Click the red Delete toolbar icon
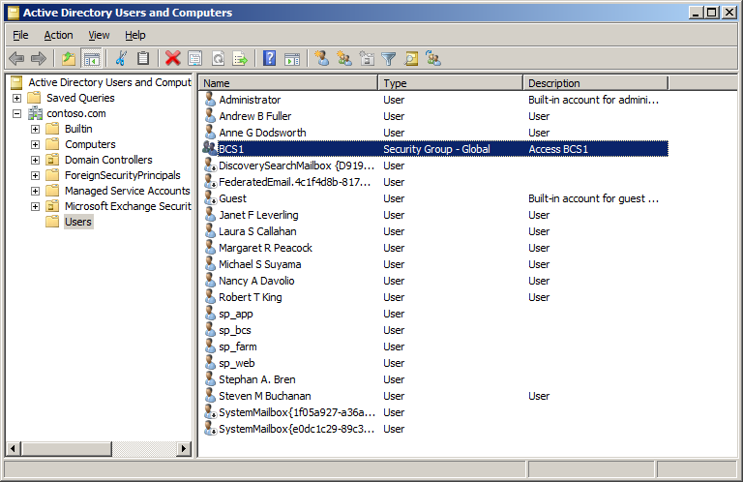 click(x=172, y=59)
